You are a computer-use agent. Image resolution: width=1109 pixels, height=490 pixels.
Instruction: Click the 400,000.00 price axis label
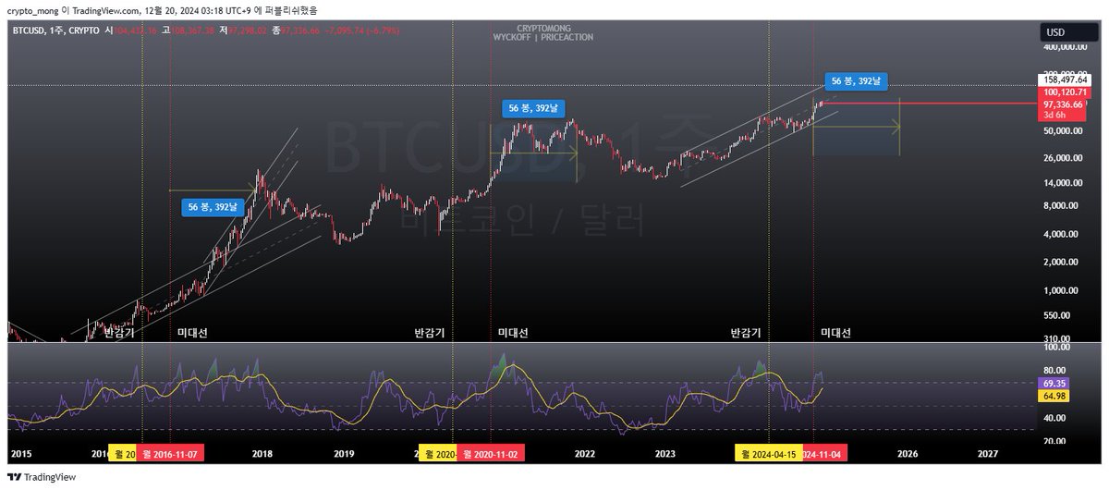[1066, 46]
